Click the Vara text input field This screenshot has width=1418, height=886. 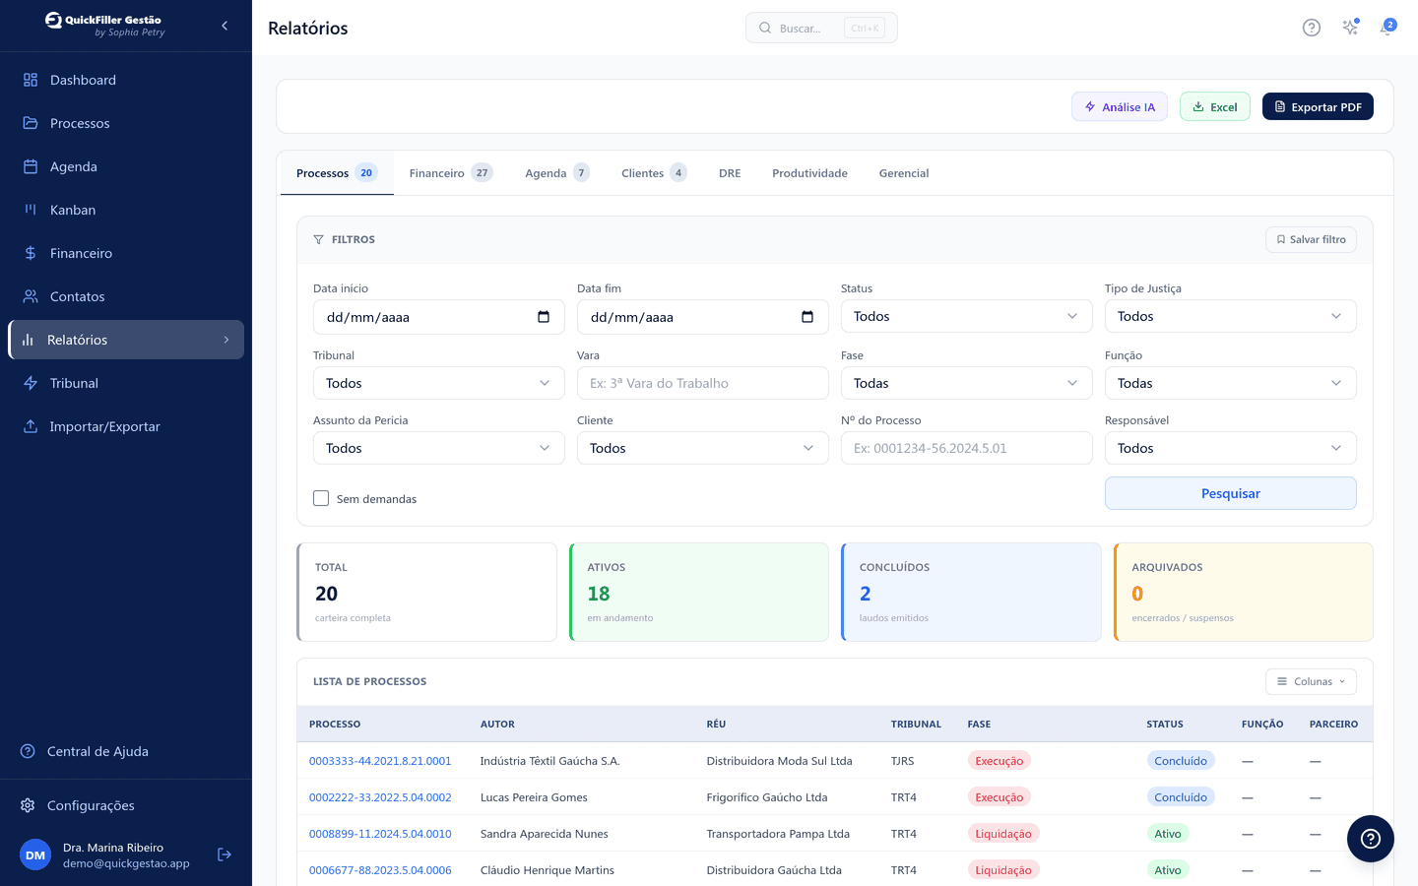point(702,383)
